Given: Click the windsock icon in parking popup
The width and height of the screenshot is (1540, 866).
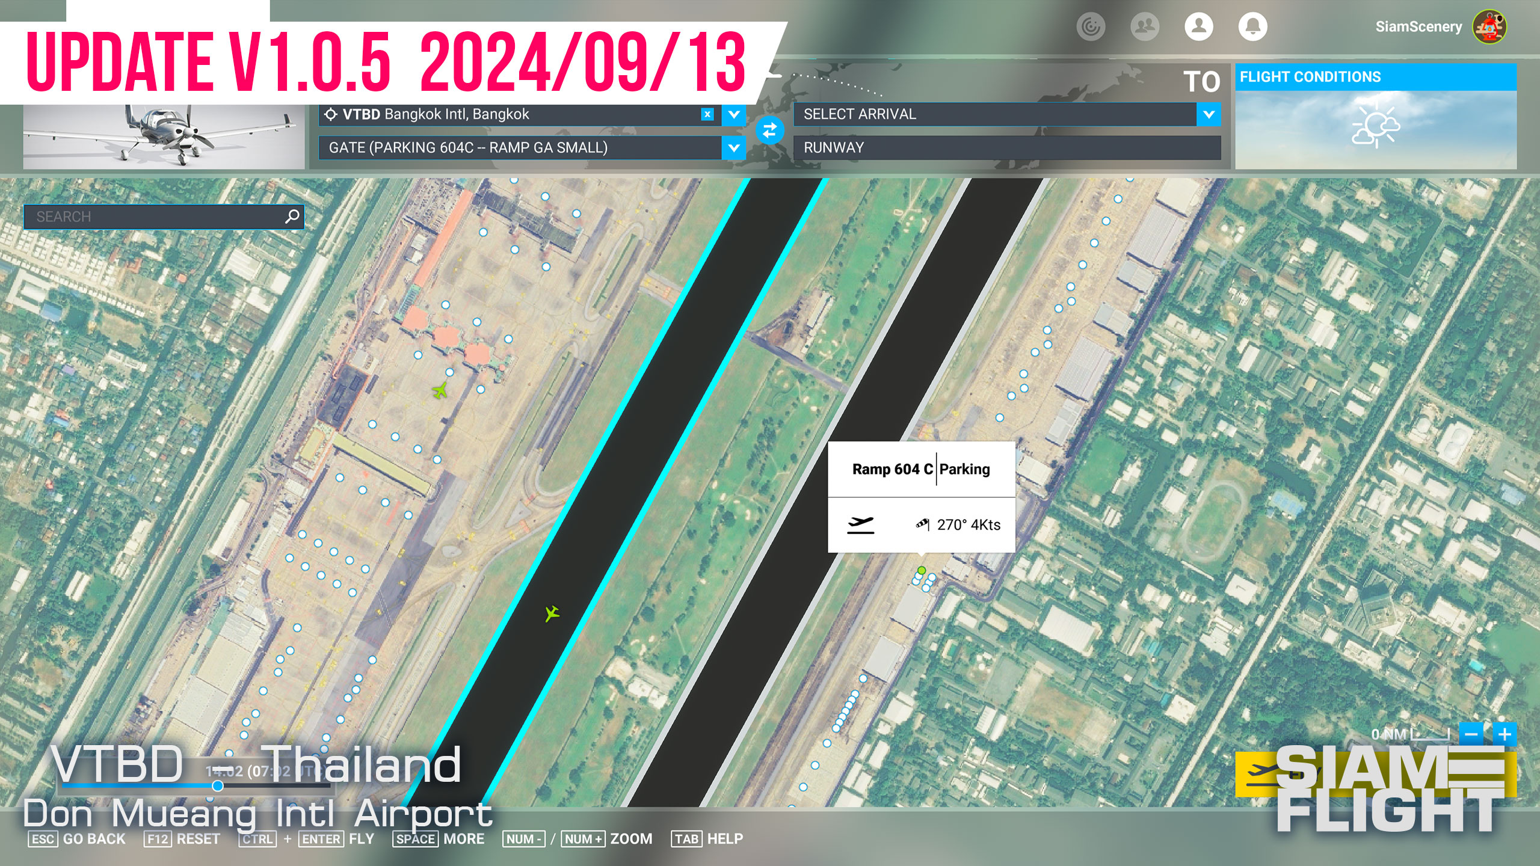Looking at the screenshot, I should (923, 524).
